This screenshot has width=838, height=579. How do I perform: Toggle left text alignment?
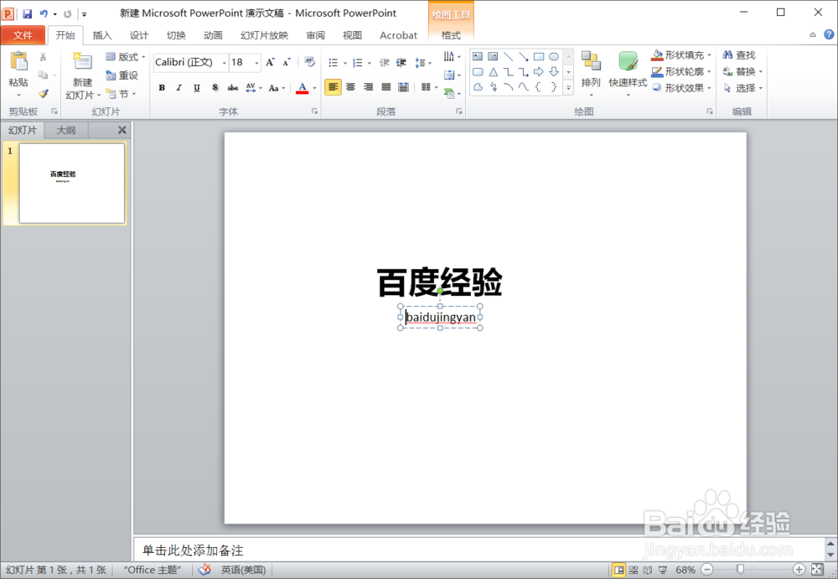point(333,87)
